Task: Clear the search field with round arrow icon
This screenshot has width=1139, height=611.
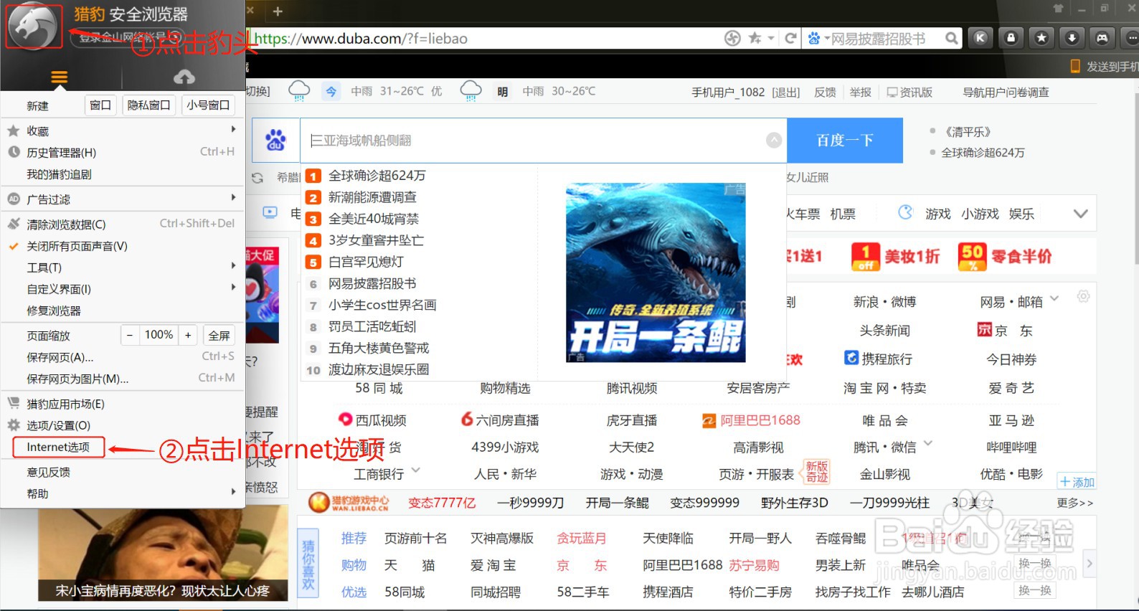Action: (x=774, y=141)
